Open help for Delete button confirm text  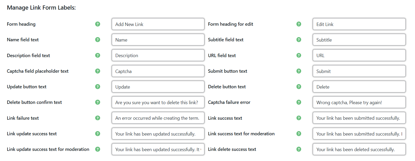(98, 102)
